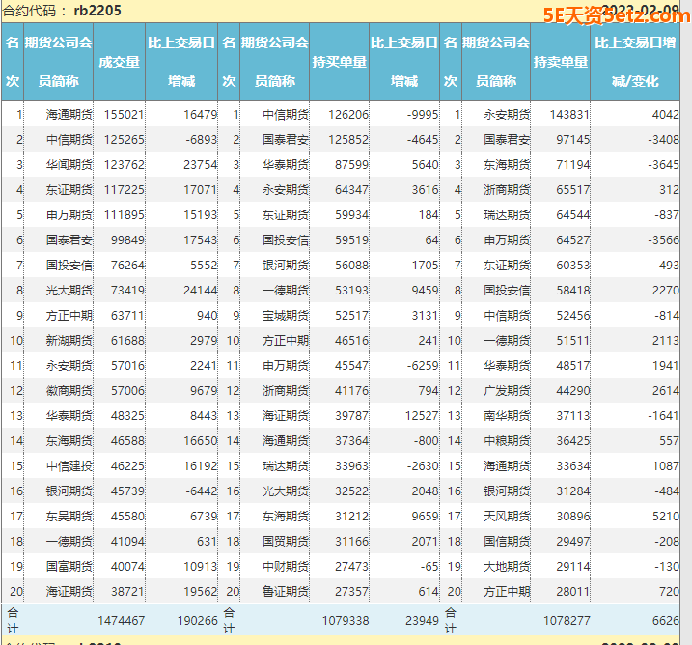Screen dimensions: 692x645
Task: Click the 成交量 column header
Action: tap(119, 62)
